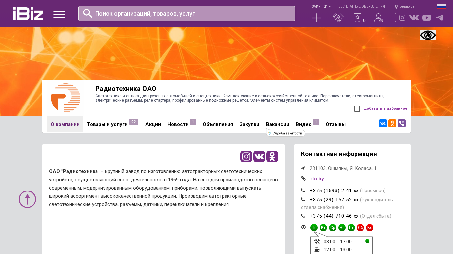Click the search magnifier icon
This screenshot has width=453, height=254.
(x=88, y=13)
